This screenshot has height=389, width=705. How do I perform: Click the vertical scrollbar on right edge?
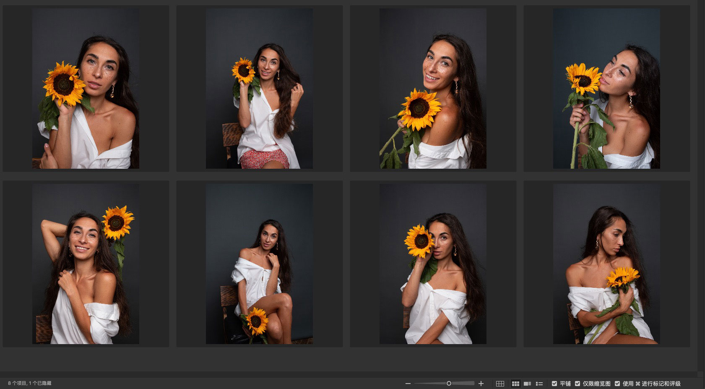click(x=700, y=185)
